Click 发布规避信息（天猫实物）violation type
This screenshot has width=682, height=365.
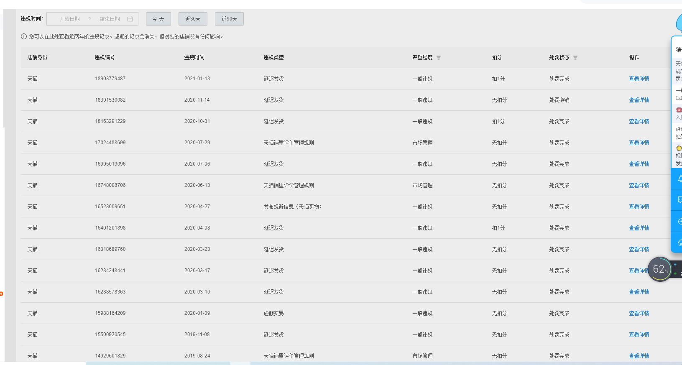point(294,207)
